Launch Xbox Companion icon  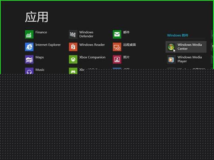tap(73, 59)
